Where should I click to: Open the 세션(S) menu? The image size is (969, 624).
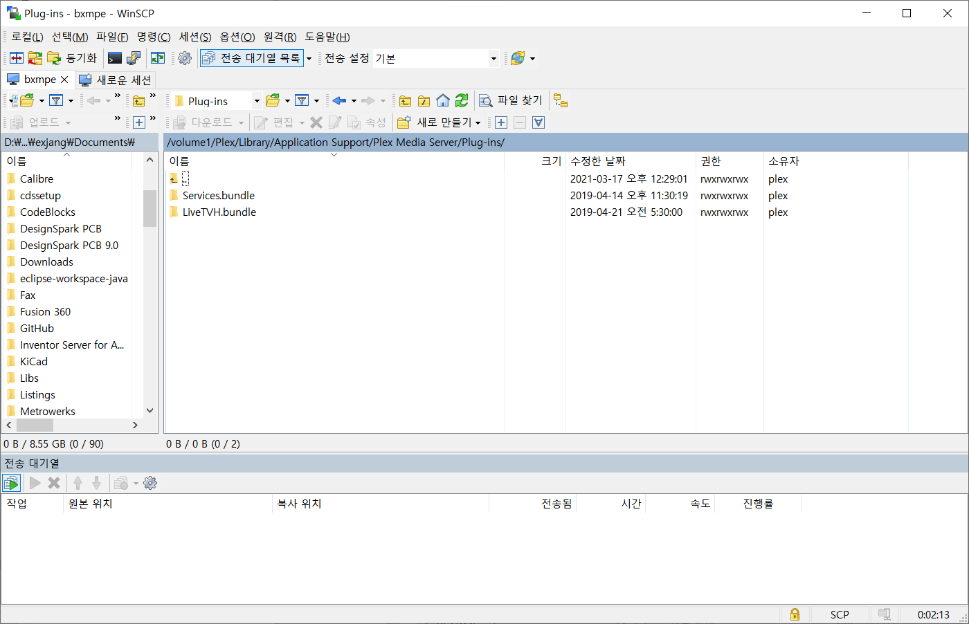[195, 37]
